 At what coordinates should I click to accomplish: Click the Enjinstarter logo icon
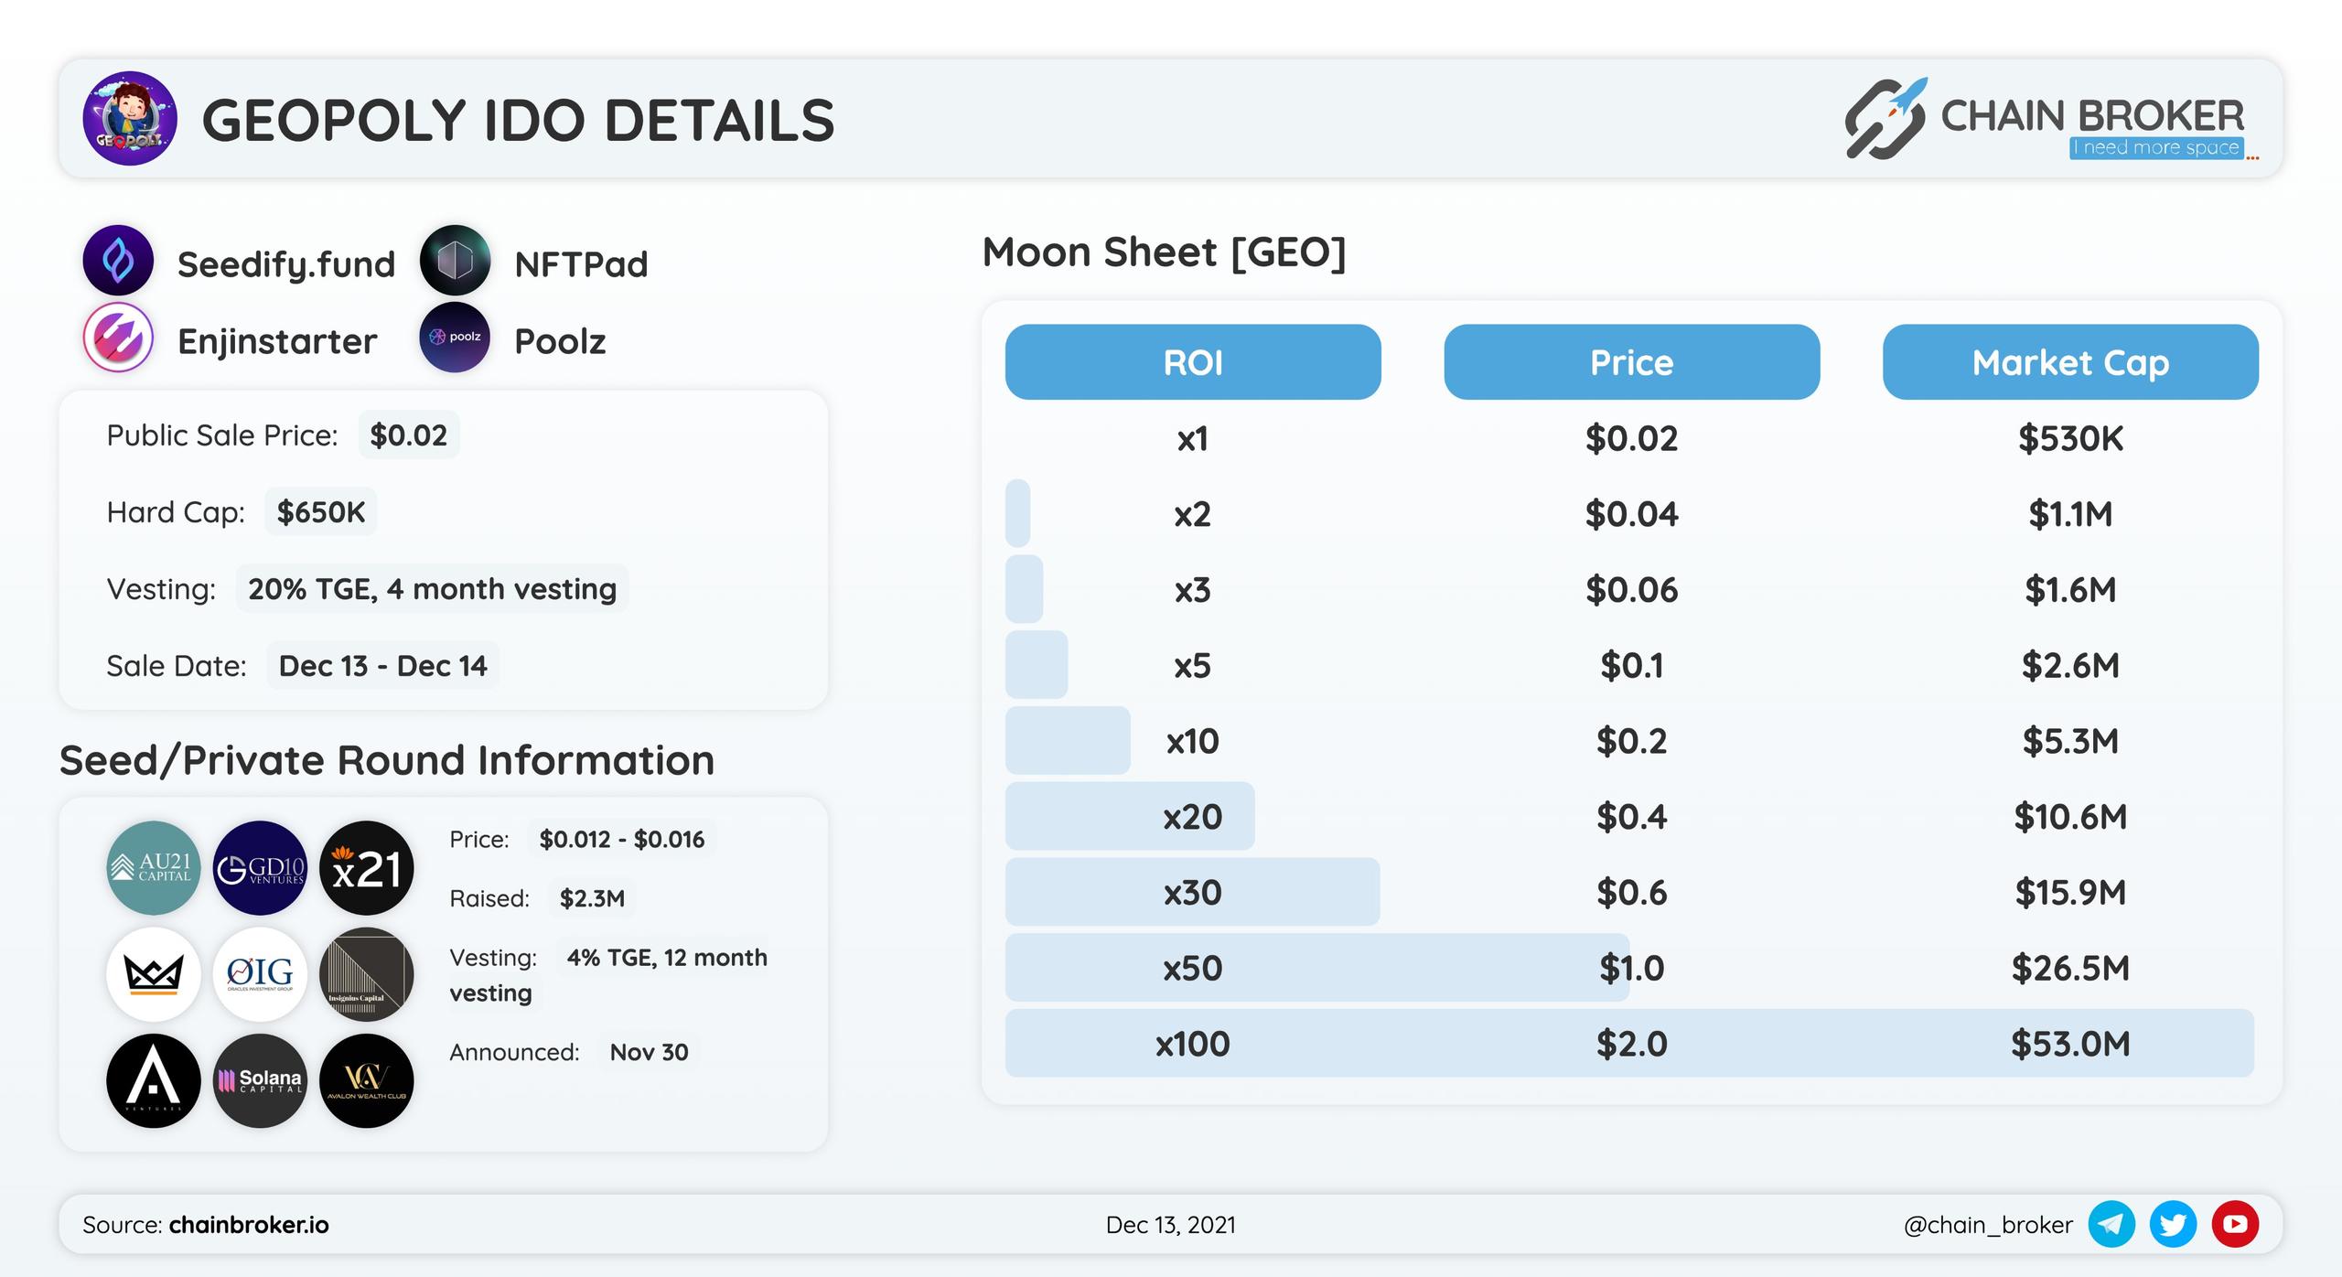(x=118, y=338)
